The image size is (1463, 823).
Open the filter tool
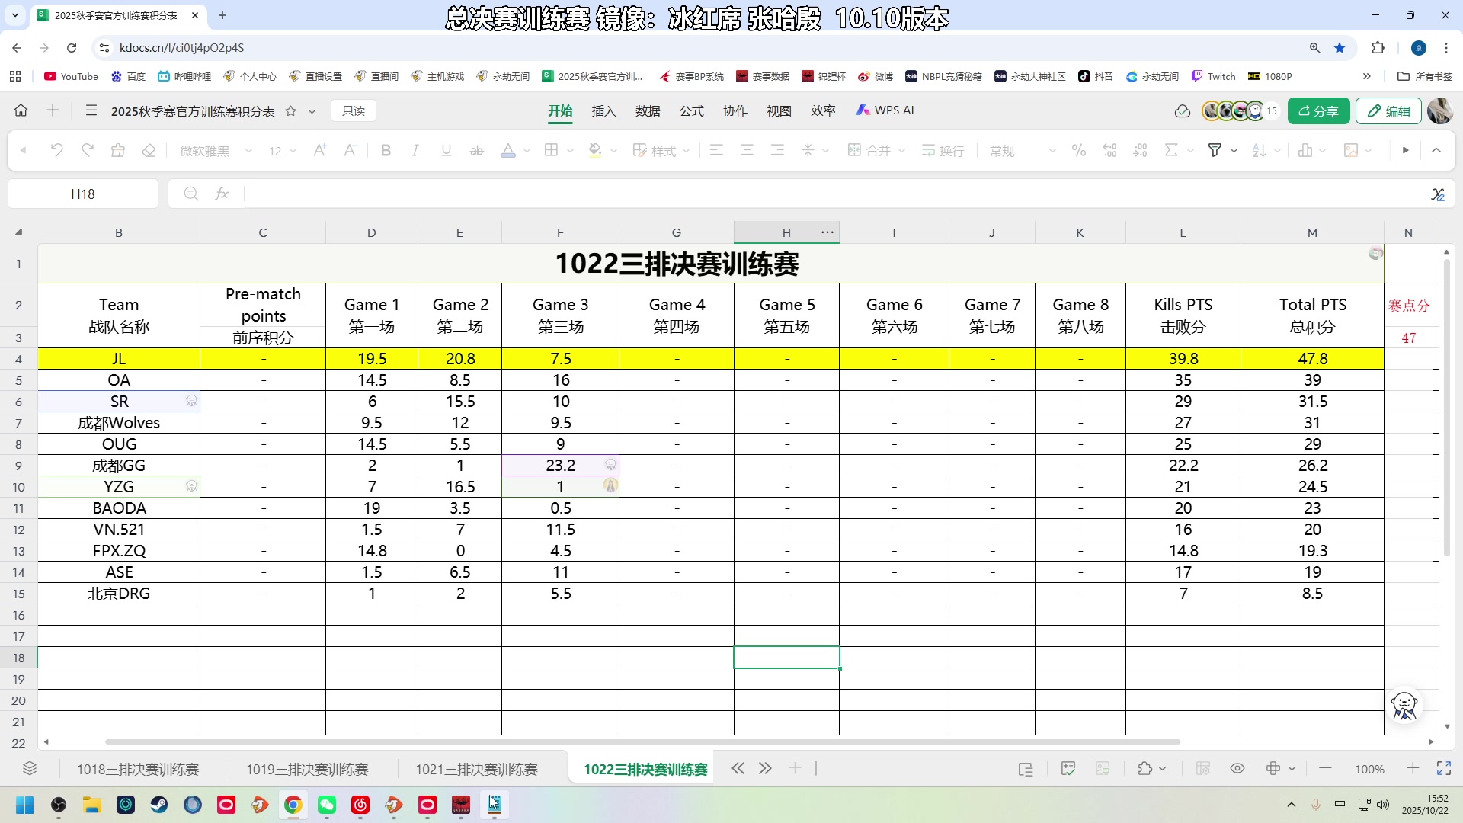tap(1215, 150)
